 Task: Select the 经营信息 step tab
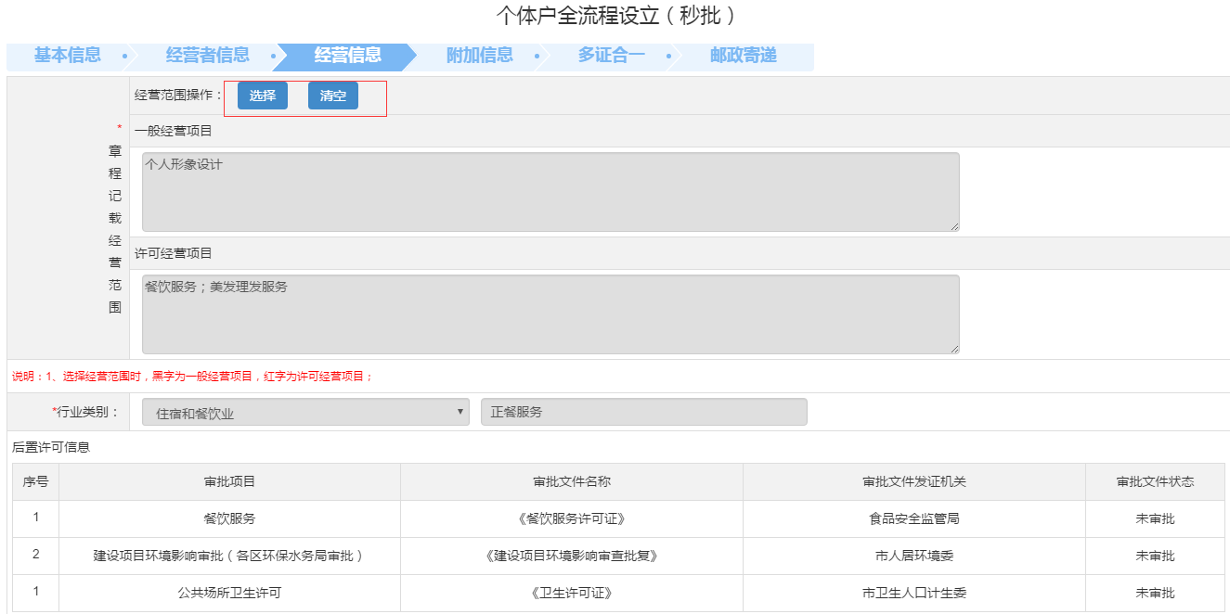click(347, 56)
